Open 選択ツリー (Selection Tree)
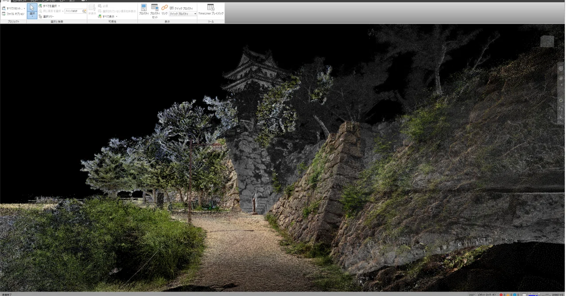 pyautogui.click(x=46, y=16)
